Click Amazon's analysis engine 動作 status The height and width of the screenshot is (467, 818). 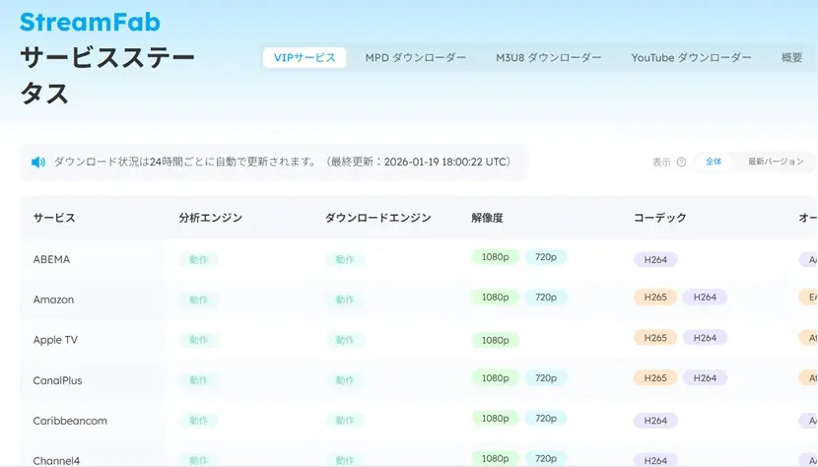[x=198, y=300]
